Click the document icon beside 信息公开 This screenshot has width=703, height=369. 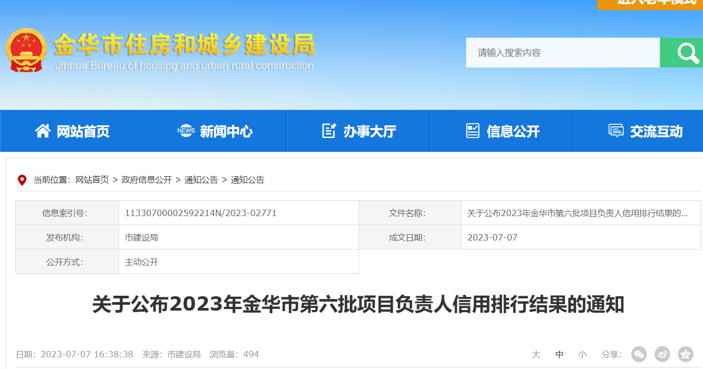click(x=473, y=131)
